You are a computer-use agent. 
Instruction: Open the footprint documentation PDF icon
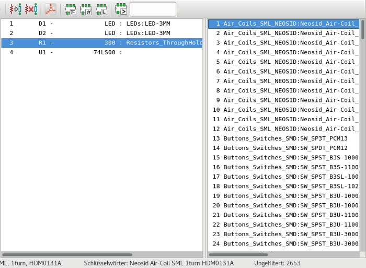point(50,9)
